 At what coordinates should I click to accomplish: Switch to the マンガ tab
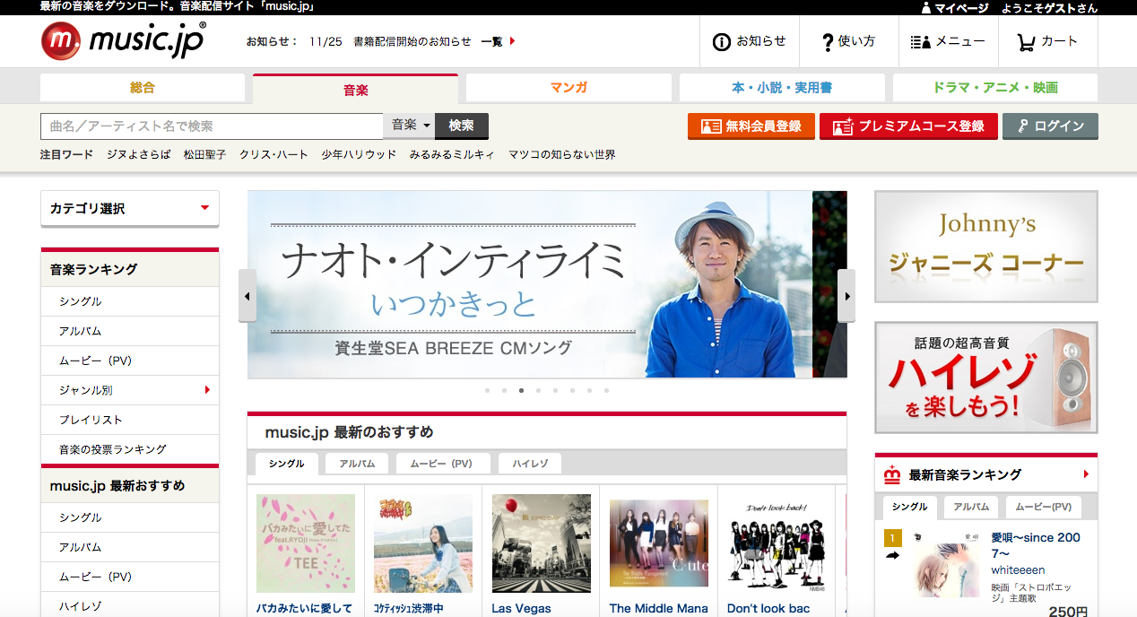tap(568, 88)
